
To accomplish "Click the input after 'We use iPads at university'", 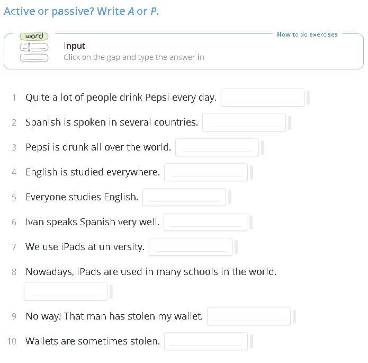I will pos(191,247).
